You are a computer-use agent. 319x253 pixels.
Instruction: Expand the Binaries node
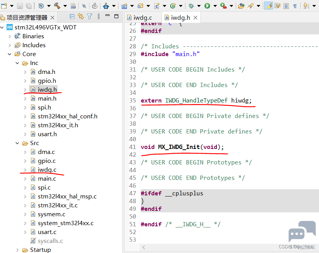10,36
